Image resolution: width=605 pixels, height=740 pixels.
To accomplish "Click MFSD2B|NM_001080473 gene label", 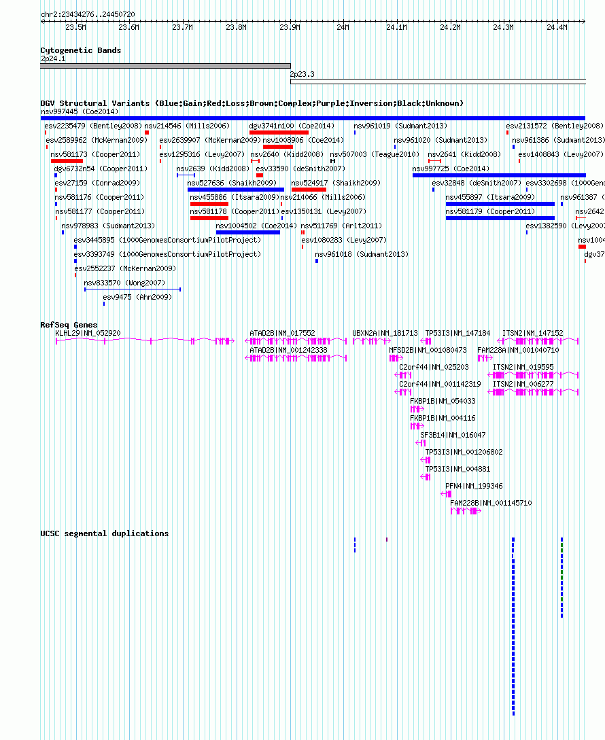I will click(x=428, y=350).
